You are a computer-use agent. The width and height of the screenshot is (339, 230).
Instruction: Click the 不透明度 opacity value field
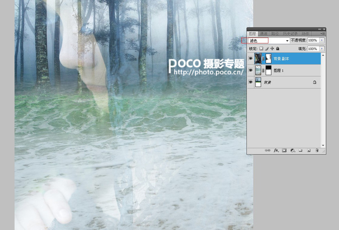pos(313,41)
